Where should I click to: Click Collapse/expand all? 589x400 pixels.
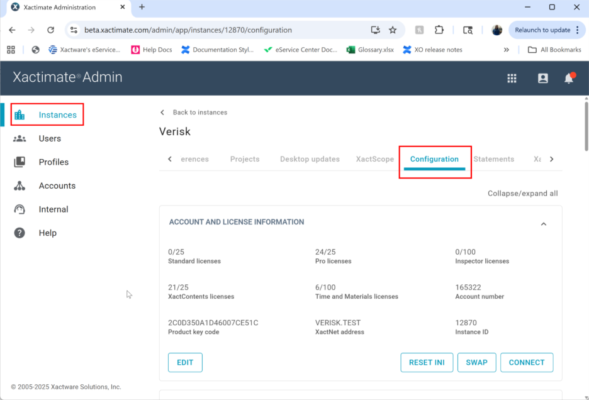point(522,194)
